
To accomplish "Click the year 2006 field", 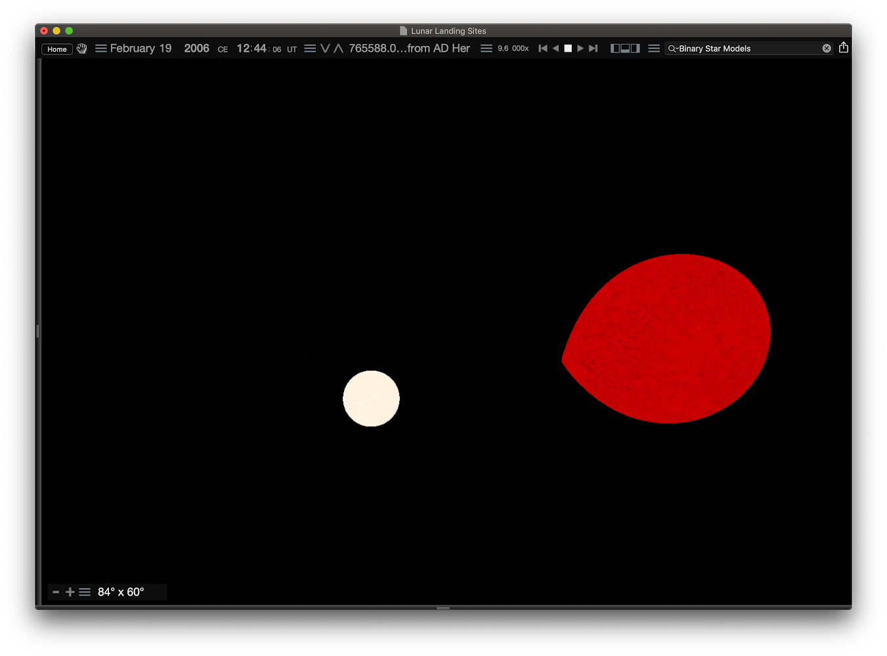I will pyautogui.click(x=196, y=49).
